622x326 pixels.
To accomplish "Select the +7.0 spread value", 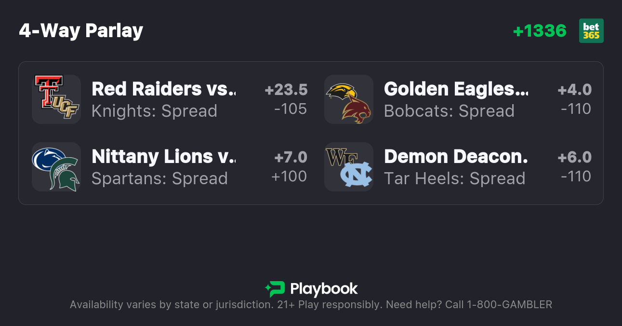I will 291,157.
